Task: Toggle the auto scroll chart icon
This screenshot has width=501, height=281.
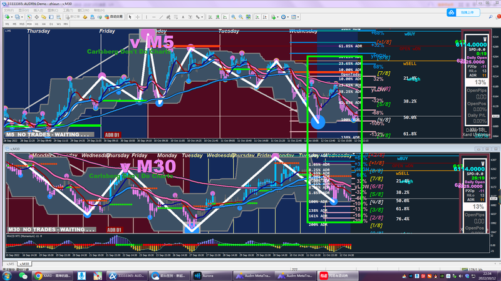Action: 257,17
